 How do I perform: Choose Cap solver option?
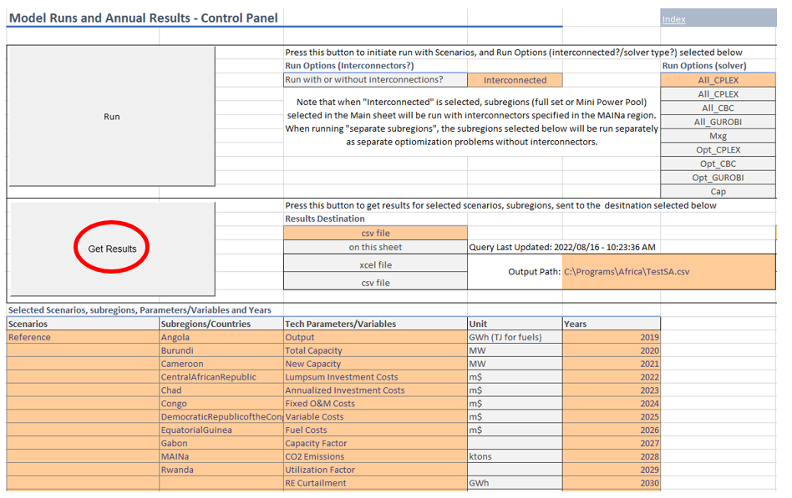pos(718,191)
